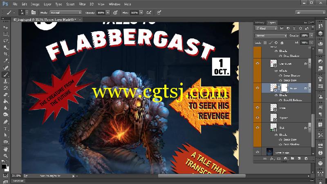This screenshot has height=184, width=327.
Task: Click Link layers chain icon
Action: point(265,159)
